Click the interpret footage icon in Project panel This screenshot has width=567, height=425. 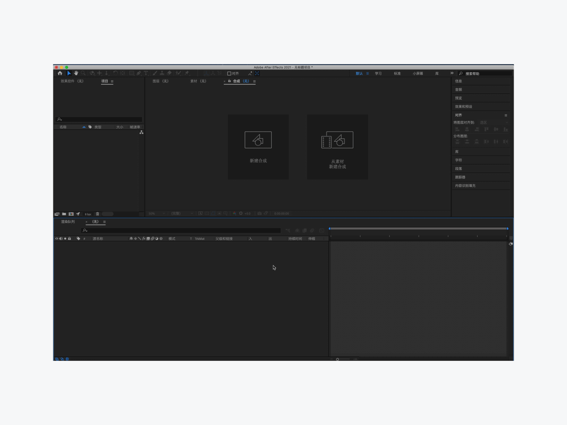pos(57,214)
